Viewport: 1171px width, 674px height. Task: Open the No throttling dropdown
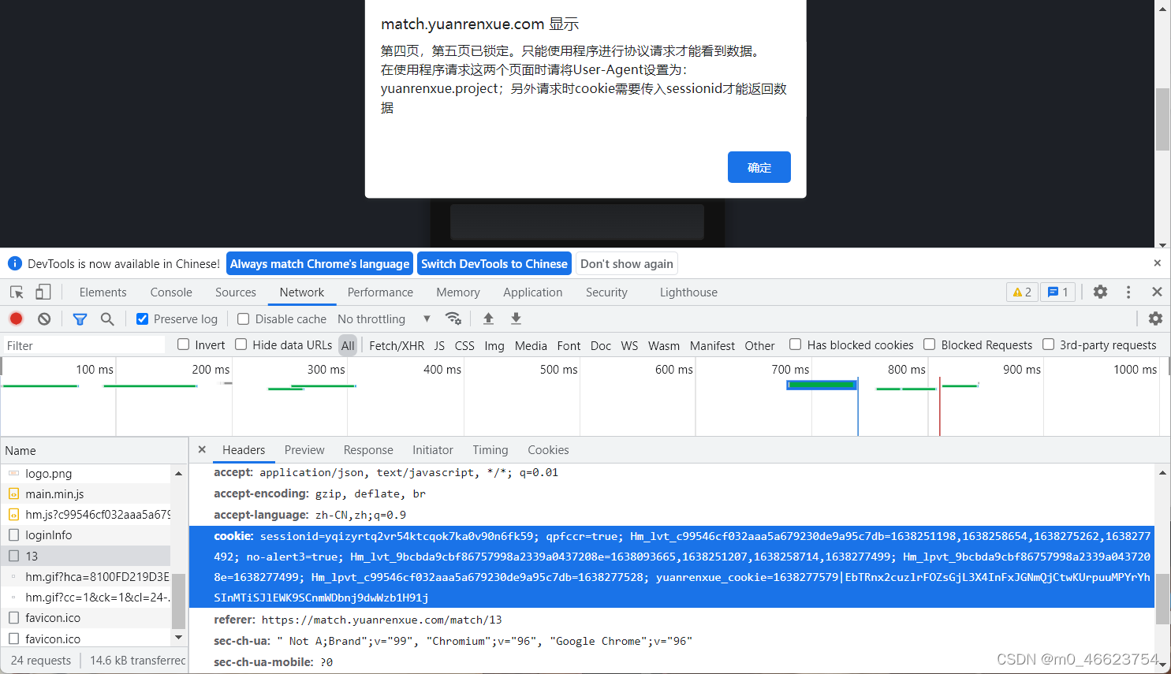(383, 318)
